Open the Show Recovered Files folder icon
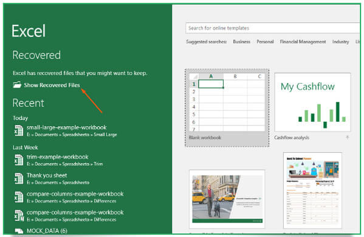 click(x=17, y=85)
